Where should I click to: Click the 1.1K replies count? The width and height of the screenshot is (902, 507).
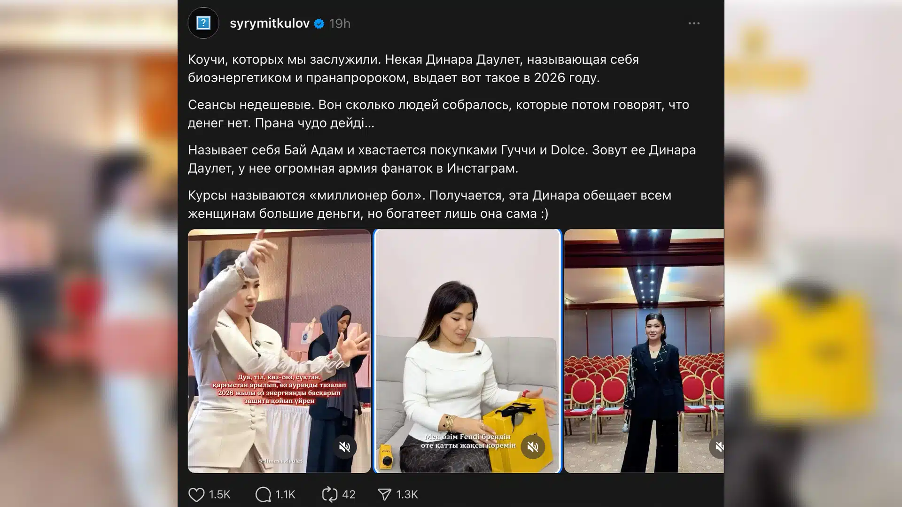click(285, 494)
